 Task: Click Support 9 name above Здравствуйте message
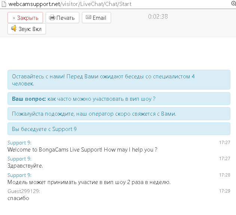click(19, 159)
